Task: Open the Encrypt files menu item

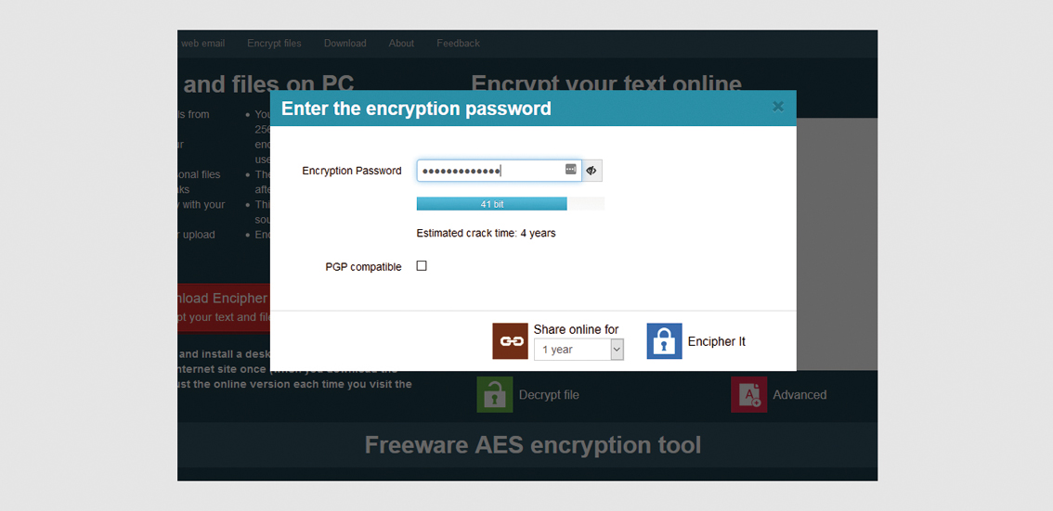Action: point(274,43)
